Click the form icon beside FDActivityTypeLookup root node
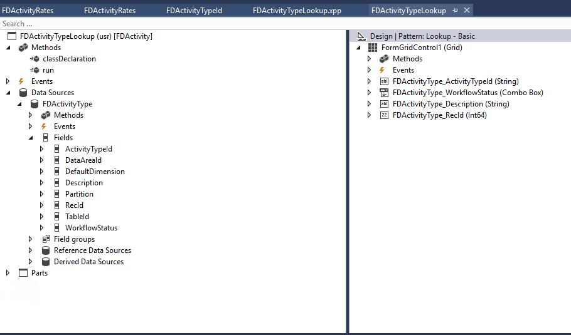 pos(12,36)
